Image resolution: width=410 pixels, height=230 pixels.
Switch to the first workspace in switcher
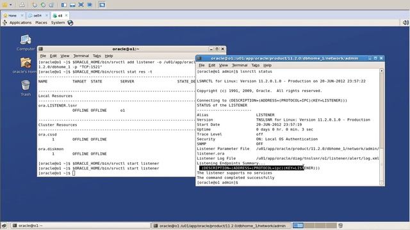click(x=298, y=226)
